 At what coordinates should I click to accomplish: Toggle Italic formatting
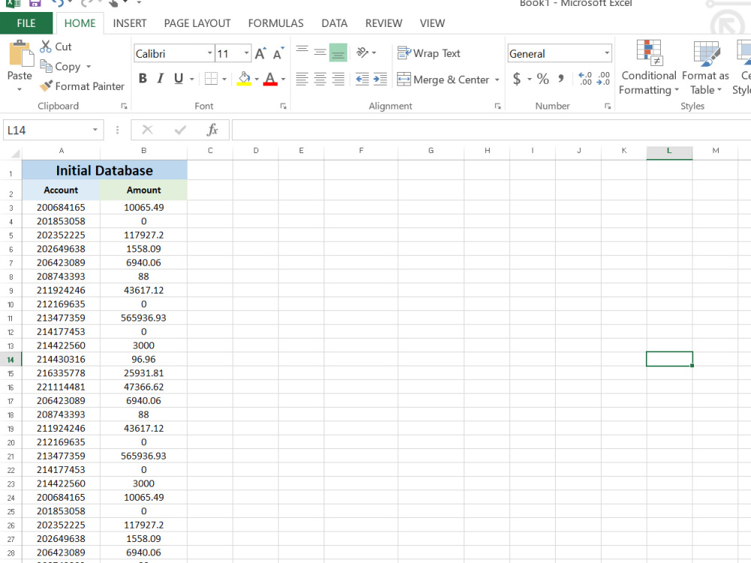[x=161, y=79]
